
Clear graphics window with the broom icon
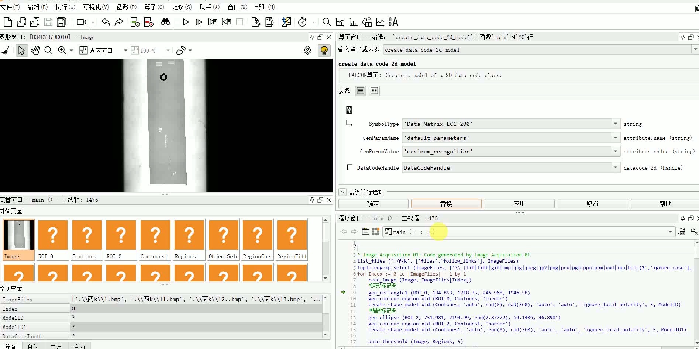[x=6, y=51]
